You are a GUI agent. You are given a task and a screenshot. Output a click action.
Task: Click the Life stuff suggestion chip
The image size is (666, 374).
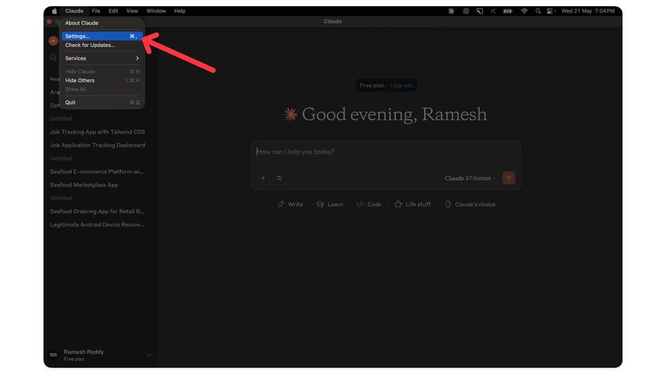point(413,205)
